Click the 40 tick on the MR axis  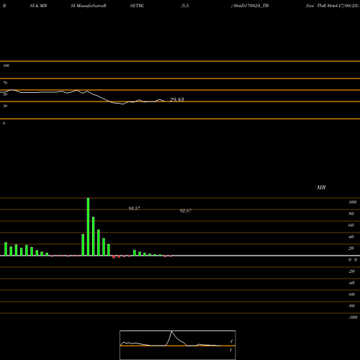[351, 237]
